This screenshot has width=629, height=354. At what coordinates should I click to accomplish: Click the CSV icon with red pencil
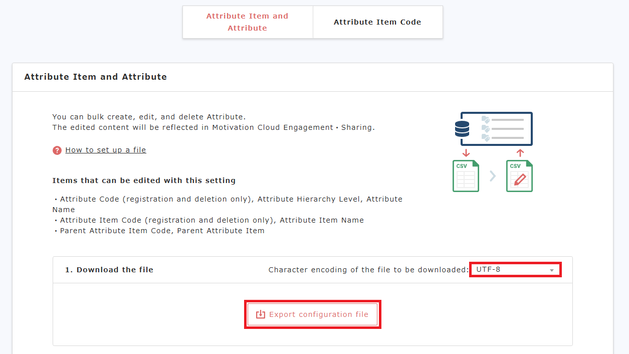(519, 175)
